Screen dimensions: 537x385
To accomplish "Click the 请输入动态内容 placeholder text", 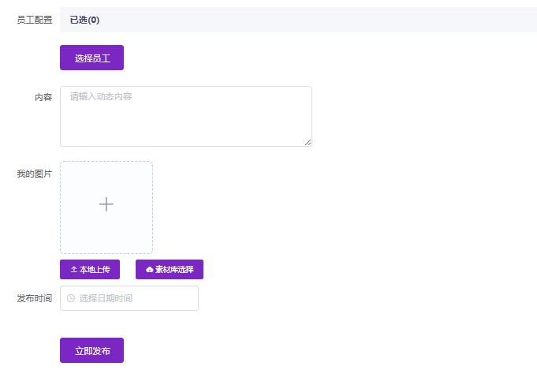I will [101, 97].
